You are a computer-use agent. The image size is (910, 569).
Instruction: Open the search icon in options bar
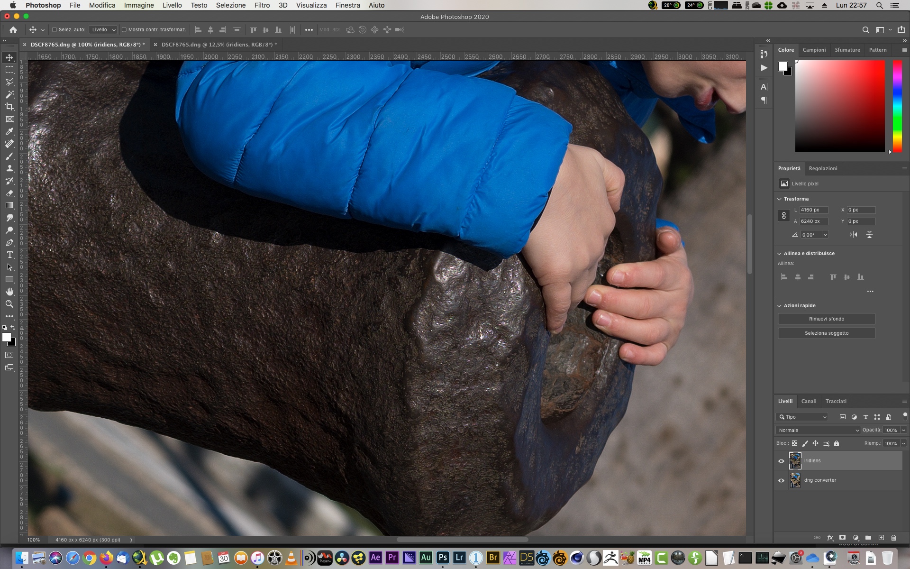(865, 30)
